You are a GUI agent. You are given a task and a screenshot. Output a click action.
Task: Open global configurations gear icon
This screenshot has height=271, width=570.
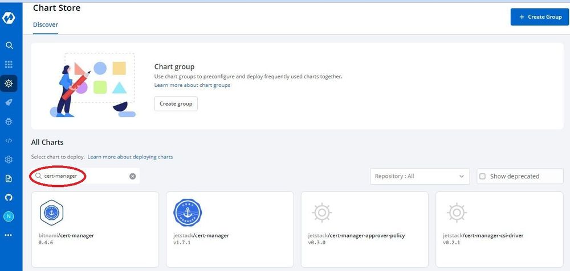pos(9,160)
